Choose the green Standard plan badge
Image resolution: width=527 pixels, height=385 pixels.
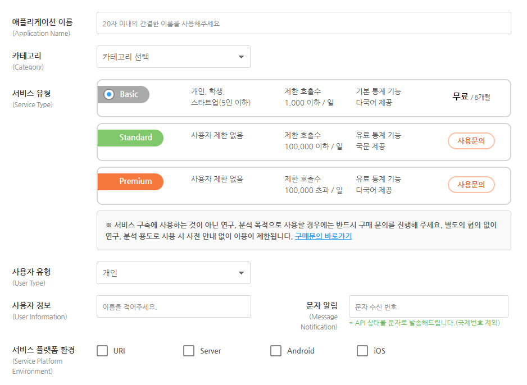click(x=130, y=138)
